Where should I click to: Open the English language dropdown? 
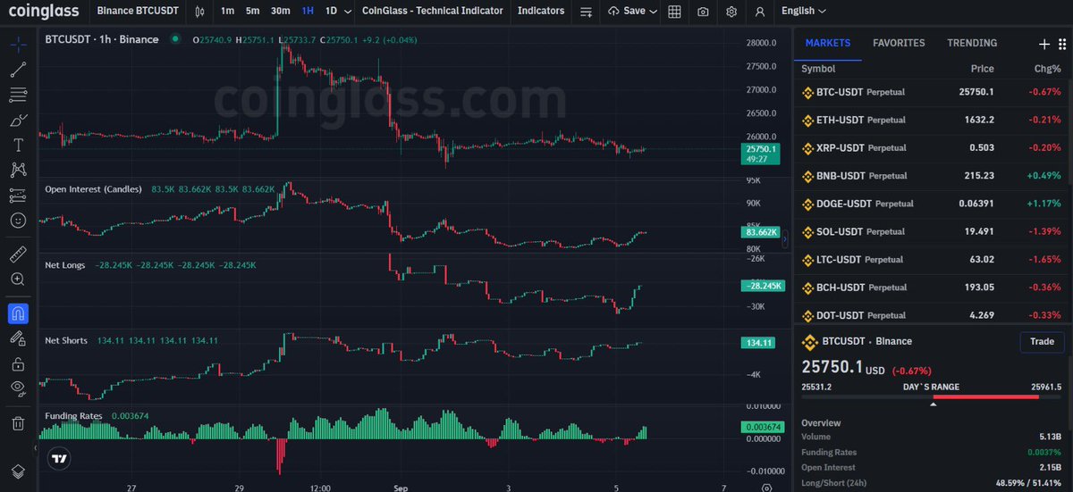[x=804, y=12]
